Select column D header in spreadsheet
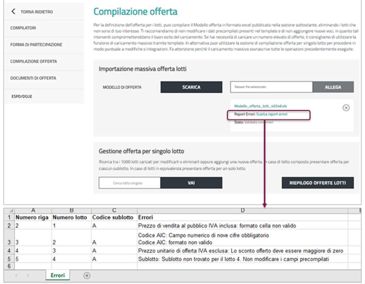Viewport: 365px width, 284px height. tap(242, 210)
